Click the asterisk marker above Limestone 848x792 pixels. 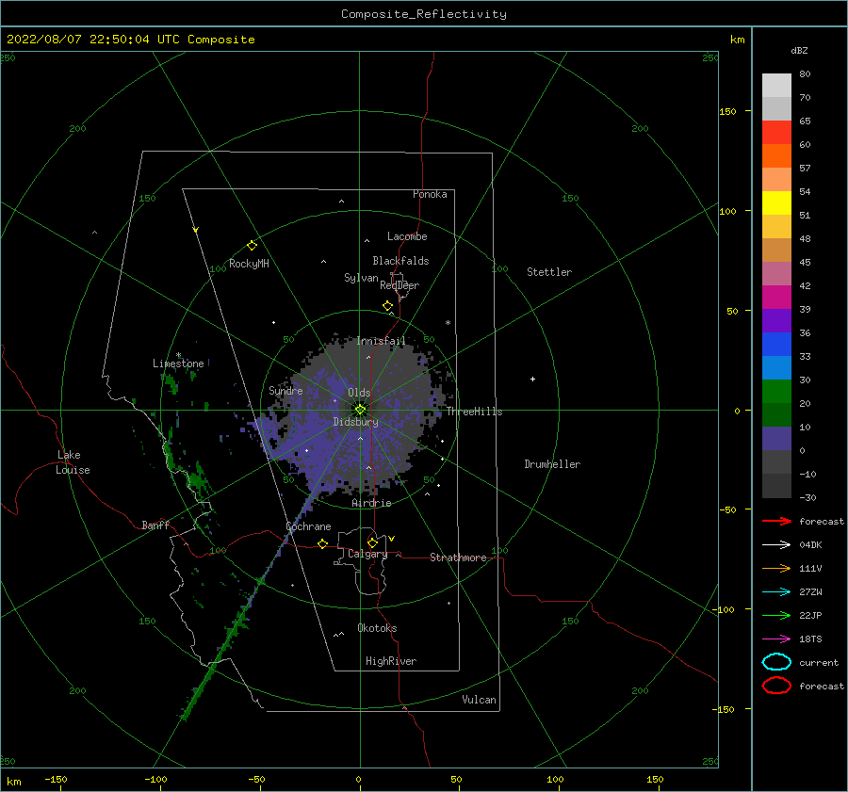click(x=178, y=355)
